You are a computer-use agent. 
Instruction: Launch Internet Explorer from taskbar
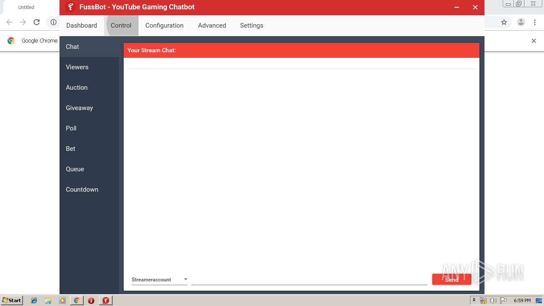tap(34, 300)
